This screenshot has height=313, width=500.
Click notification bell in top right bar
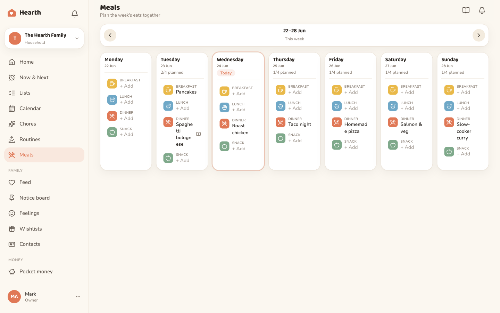click(x=482, y=10)
